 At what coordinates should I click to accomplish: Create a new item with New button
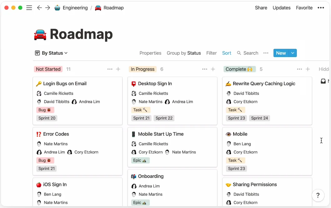point(281,53)
